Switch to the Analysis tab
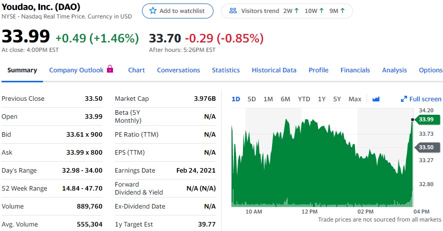 (394, 70)
